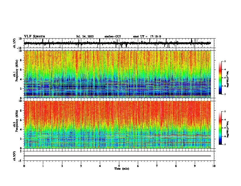Click inside the ch.2 spectrogram panel
The image size is (241, 186).
[x=117, y=125]
